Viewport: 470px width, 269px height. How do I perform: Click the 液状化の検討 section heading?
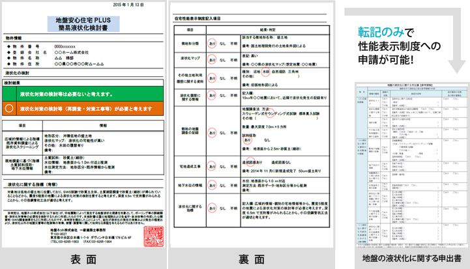pyautogui.click(x=17, y=73)
